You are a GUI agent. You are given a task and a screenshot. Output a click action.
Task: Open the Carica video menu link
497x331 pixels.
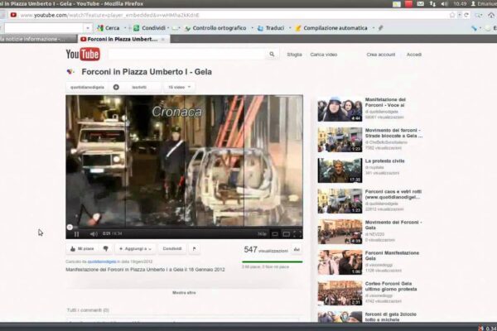pyautogui.click(x=323, y=55)
